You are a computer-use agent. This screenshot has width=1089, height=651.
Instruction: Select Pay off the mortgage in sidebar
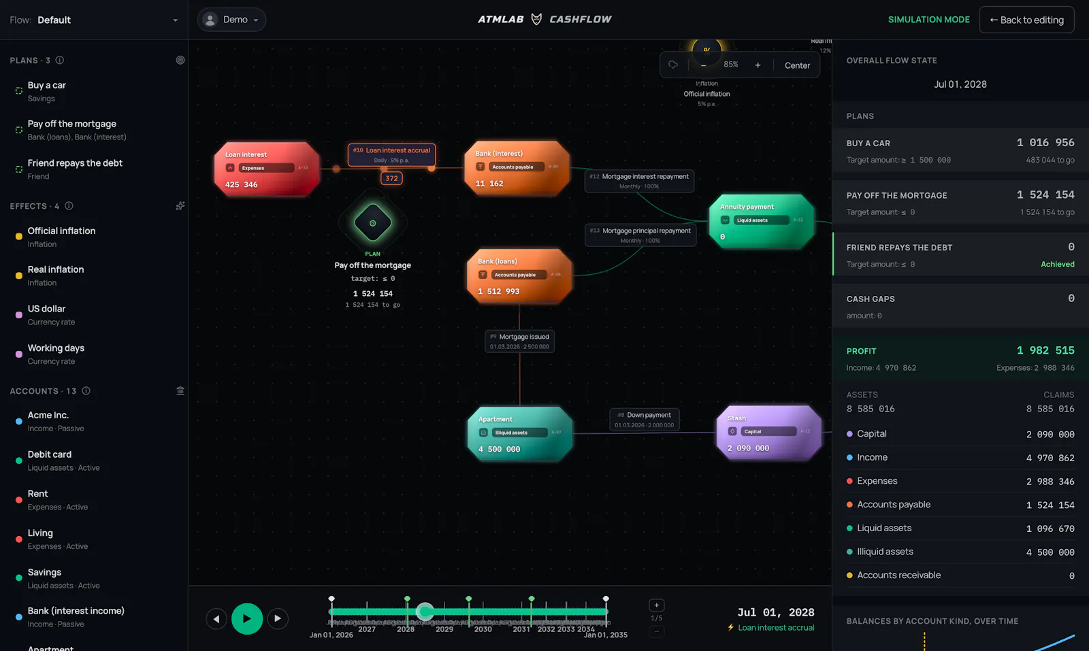click(94, 130)
